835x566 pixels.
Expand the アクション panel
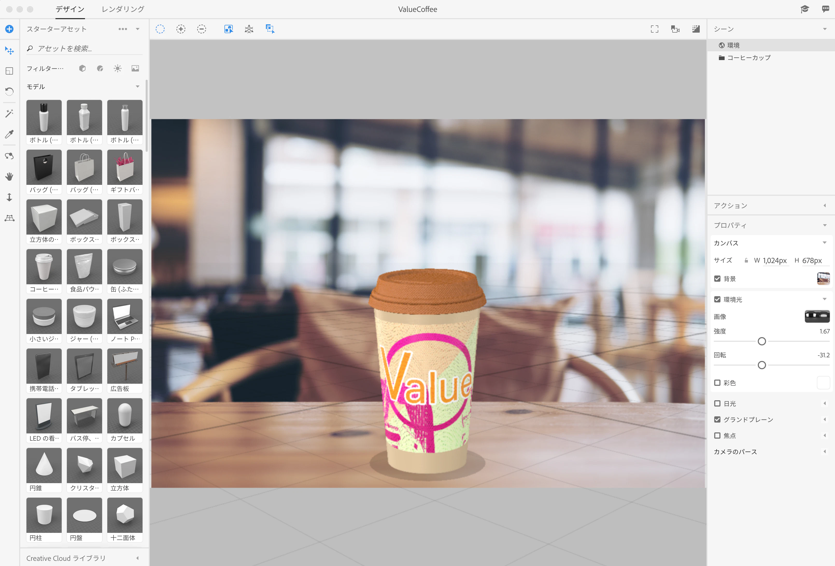coord(824,206)
